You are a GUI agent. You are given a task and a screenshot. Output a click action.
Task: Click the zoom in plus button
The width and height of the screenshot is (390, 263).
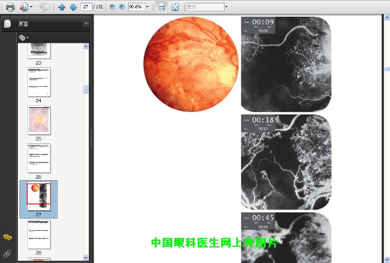[121, 7]
